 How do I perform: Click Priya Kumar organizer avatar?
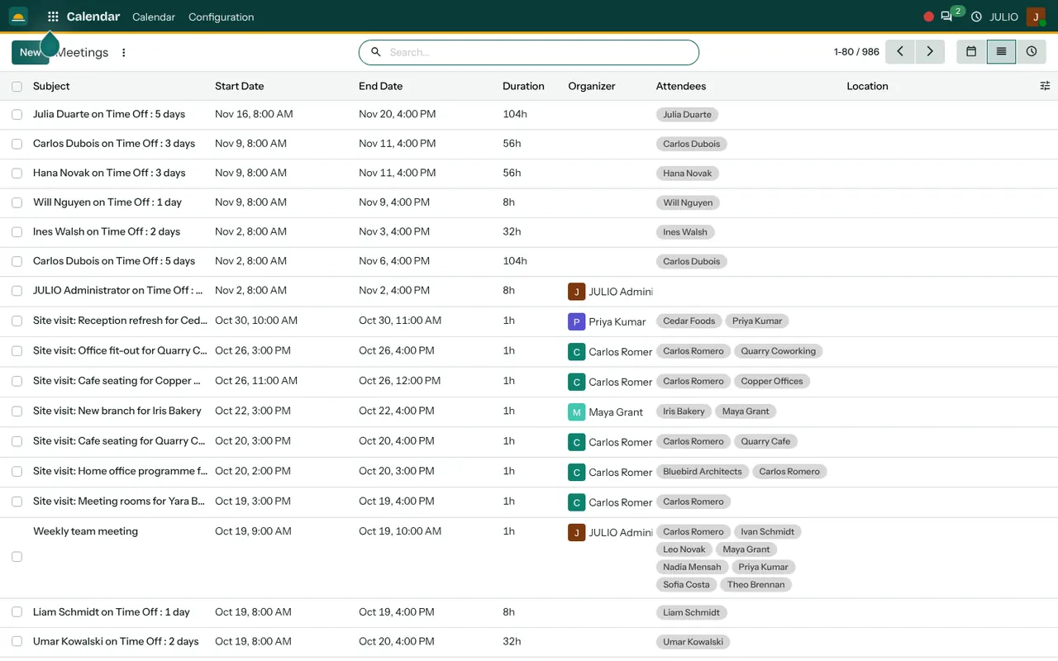click(x=577, y=321)
